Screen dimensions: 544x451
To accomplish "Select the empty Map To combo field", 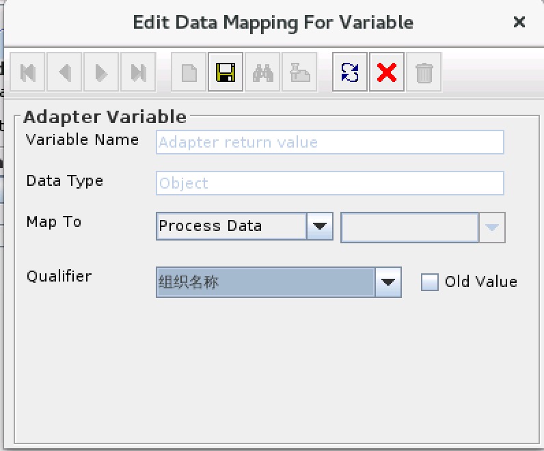I will [410, 228].
